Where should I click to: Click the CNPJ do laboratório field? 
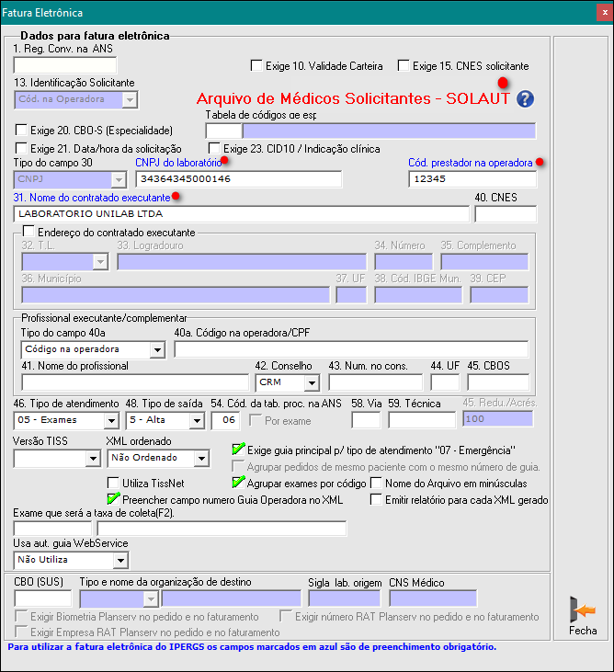(x=239, y=179)
